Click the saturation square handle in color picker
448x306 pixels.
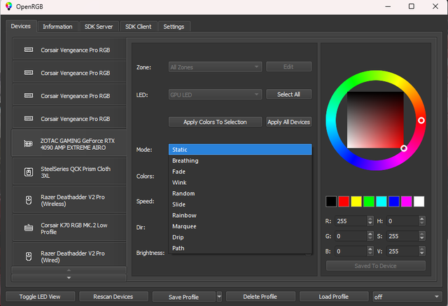pyautogui.click(x=404, y=148)
